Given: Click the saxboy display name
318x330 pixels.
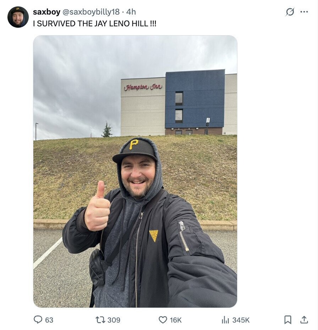Looking at the screenshot, I should click(x=46, y=12).
